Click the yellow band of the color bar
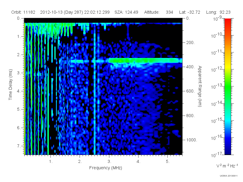The height and width of the screenshot is (182, 243). (228, 66)
